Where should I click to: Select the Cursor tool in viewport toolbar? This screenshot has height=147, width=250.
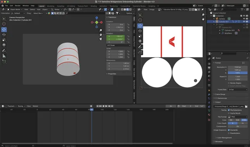pos(4,24)
